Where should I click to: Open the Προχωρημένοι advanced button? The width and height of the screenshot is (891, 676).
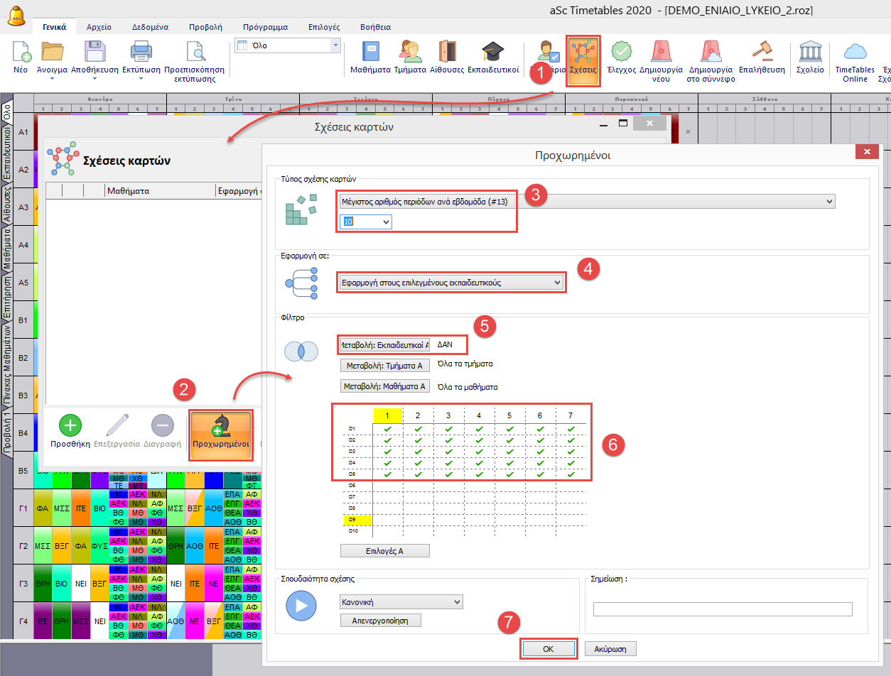[220, 430]
